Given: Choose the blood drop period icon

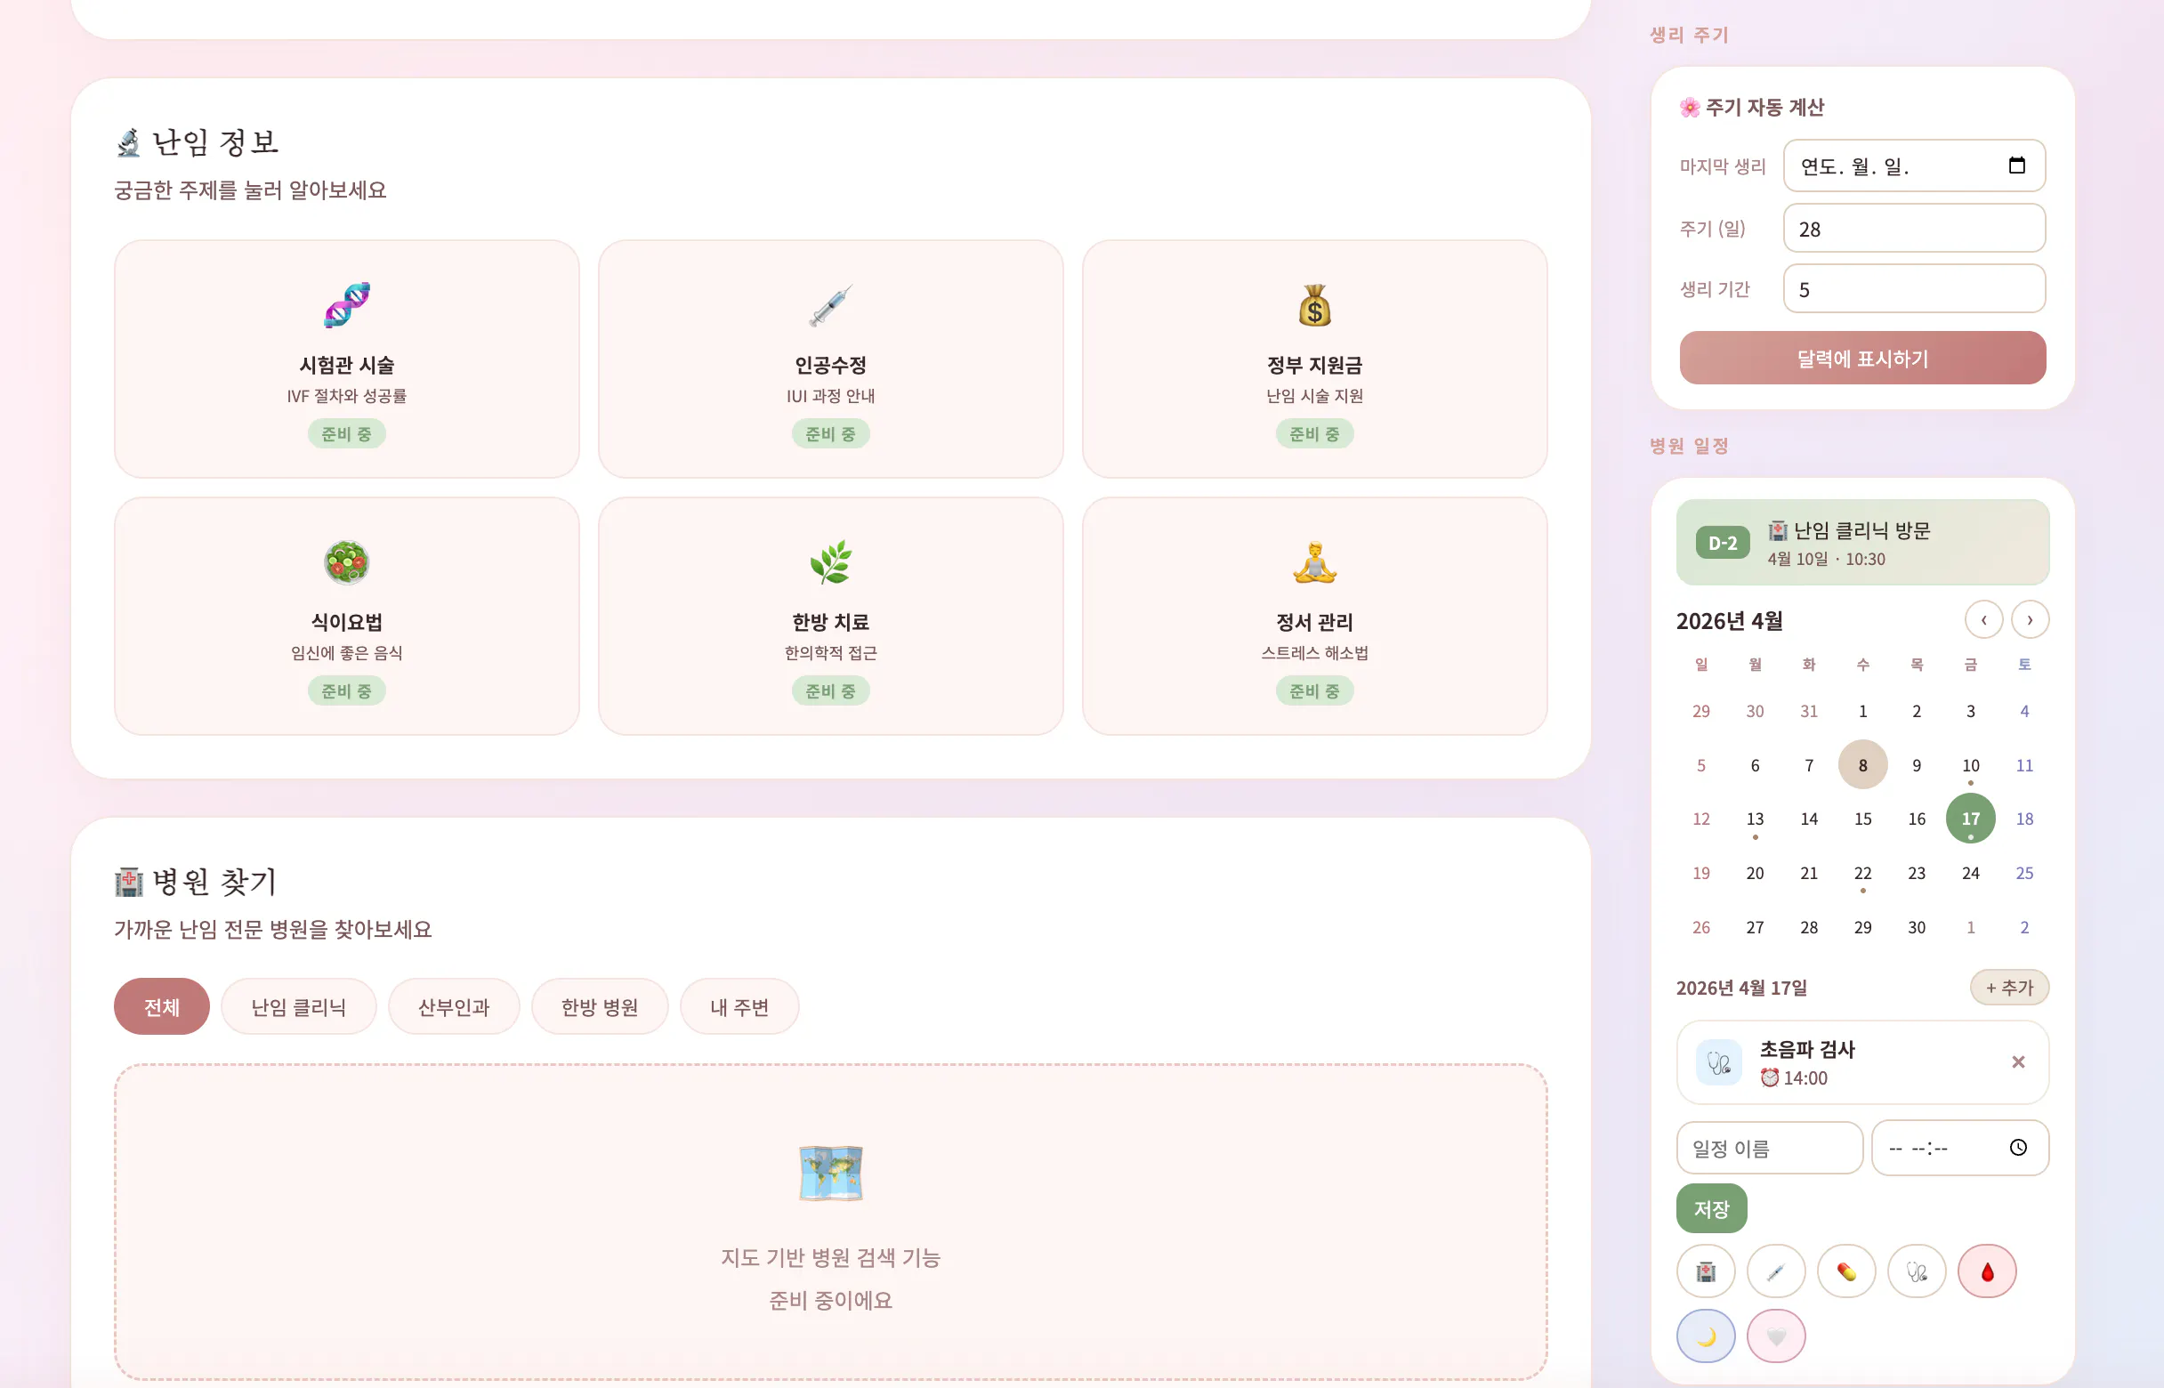Looking at the screenshot, I should point(1988,1271).
